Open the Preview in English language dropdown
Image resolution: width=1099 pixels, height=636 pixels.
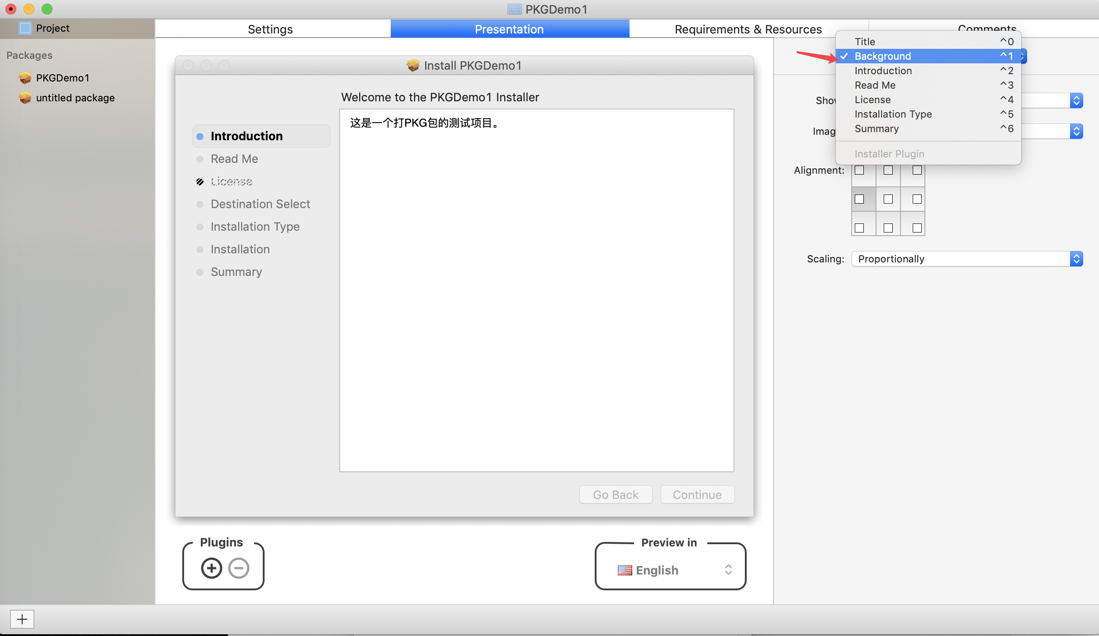728,570
